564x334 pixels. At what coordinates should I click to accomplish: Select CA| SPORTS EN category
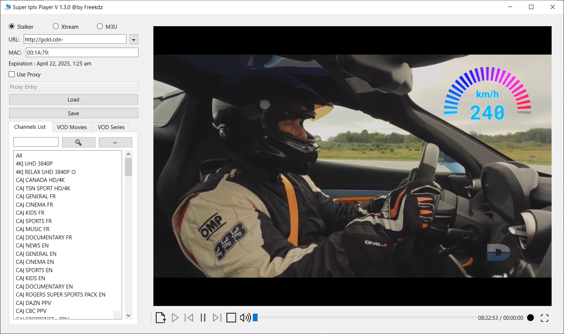[x=67, y=270]
